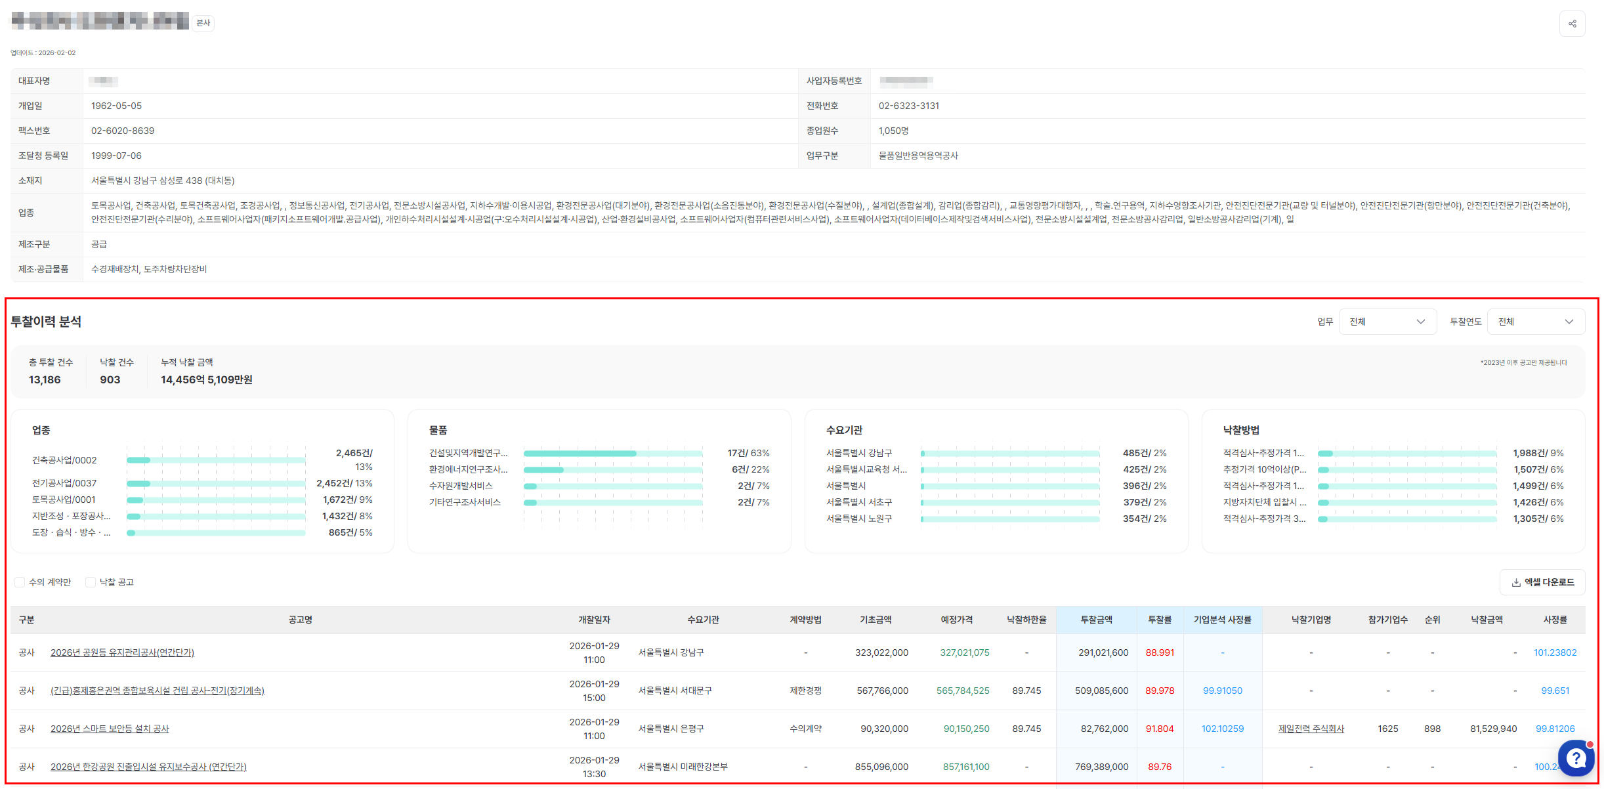
Task: Open 2026년 스마트 보안등 설치 공사 link
Action: point(110,729)
